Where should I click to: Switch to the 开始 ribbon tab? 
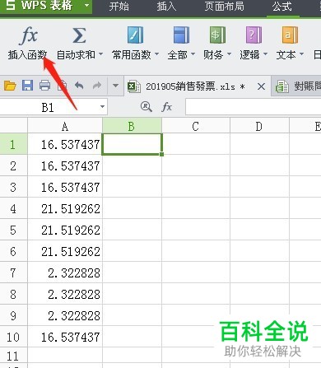(x=119, y=7)
